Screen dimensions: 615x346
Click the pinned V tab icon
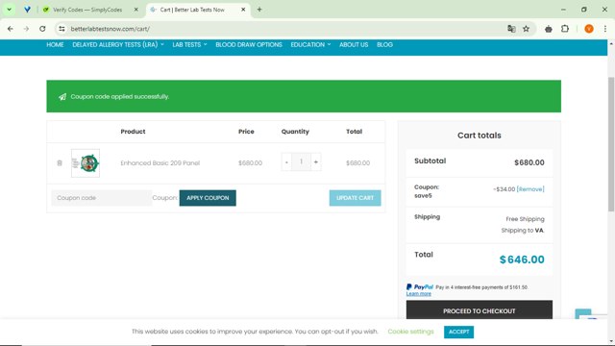click(x=27, y=10)
